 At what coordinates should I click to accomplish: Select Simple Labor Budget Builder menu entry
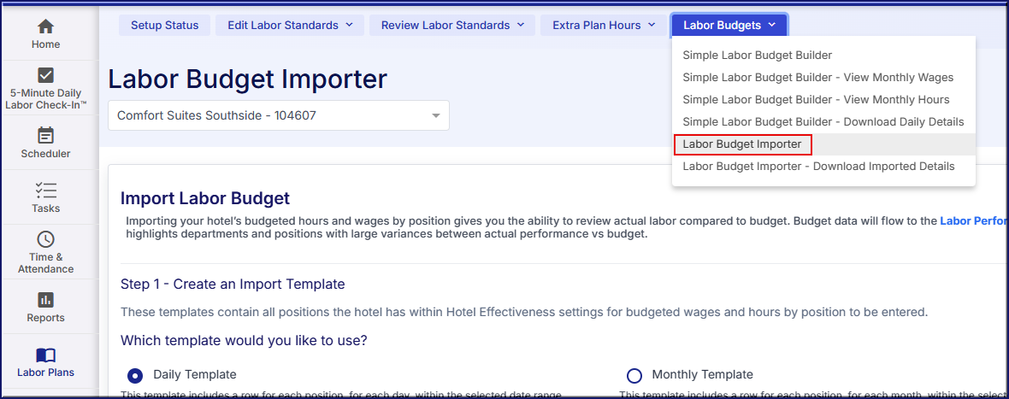(757, 56)
